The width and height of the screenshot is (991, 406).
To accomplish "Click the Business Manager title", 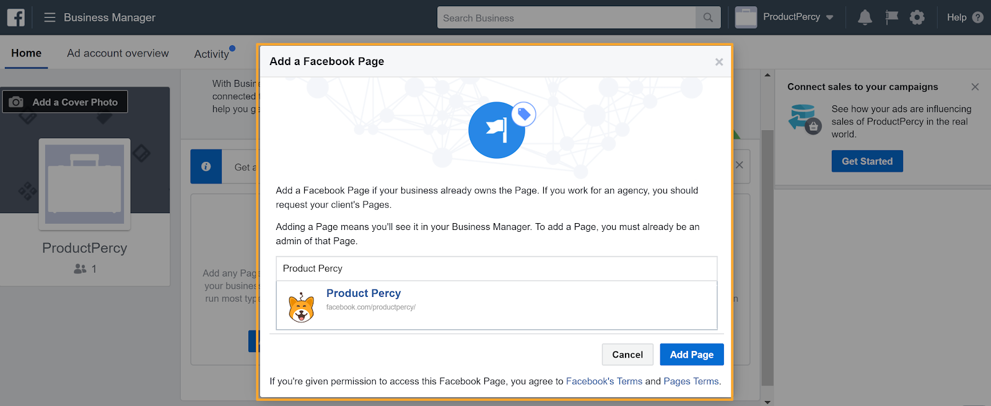I will point(110,17).
